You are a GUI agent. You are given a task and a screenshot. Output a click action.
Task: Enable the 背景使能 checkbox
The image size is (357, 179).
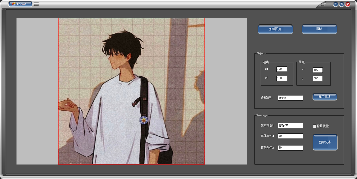[x=314, y=126]
